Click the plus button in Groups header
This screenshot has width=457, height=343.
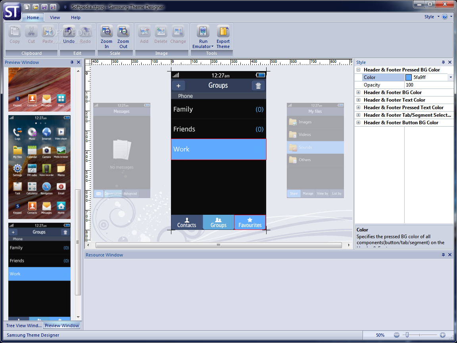[179, 86]
